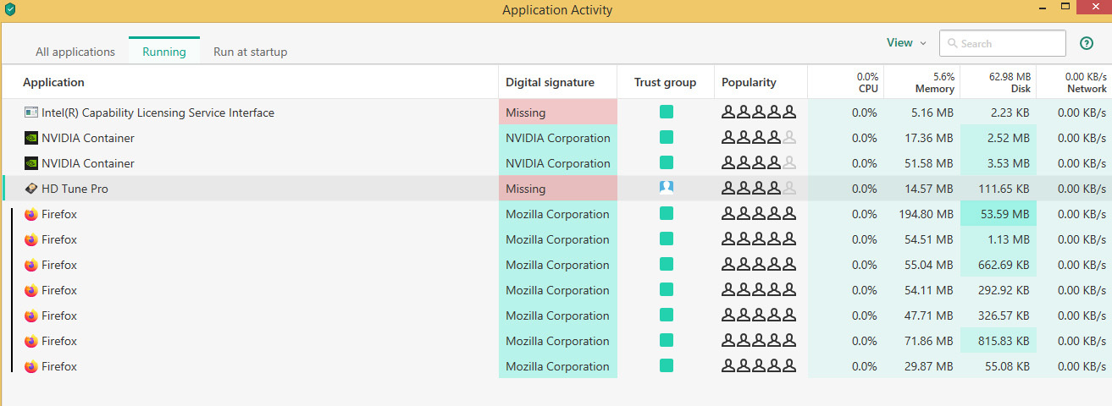Image resolution: width=1112 pixels, height=406 pixels.
Task: Sort by the Digital signature column header
Action: pyautogui.click(x=550, y=82)
